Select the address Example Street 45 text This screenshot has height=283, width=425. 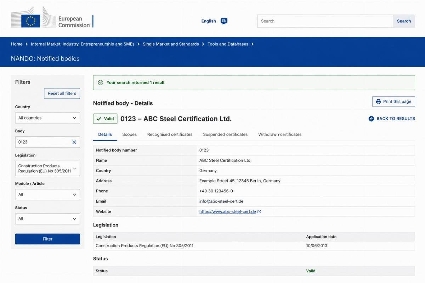[x=240, y=181]
